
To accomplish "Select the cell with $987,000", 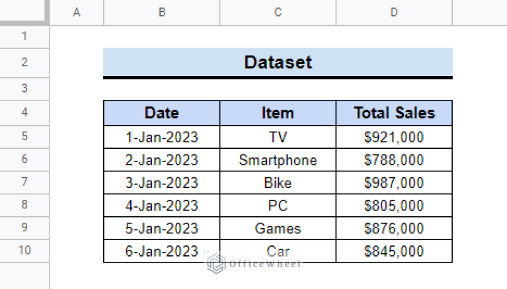I will [x=394, y=183].
